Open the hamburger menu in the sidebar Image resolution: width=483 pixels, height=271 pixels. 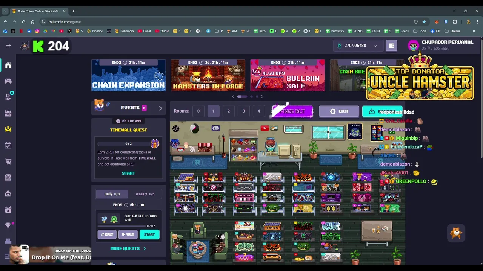tap(8, 46)
